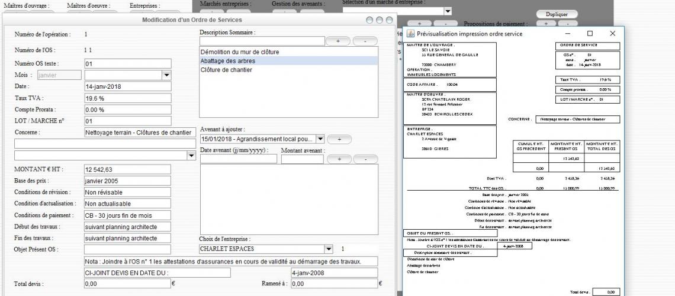Click the Description Sommaire text input

coord(262,41)
